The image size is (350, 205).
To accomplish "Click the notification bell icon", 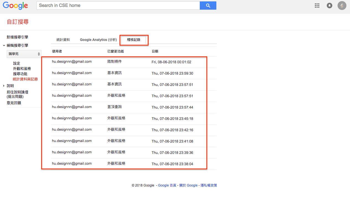I will point(329,5).
